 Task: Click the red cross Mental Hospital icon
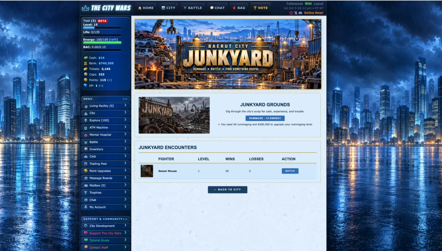tap(86, 135)
